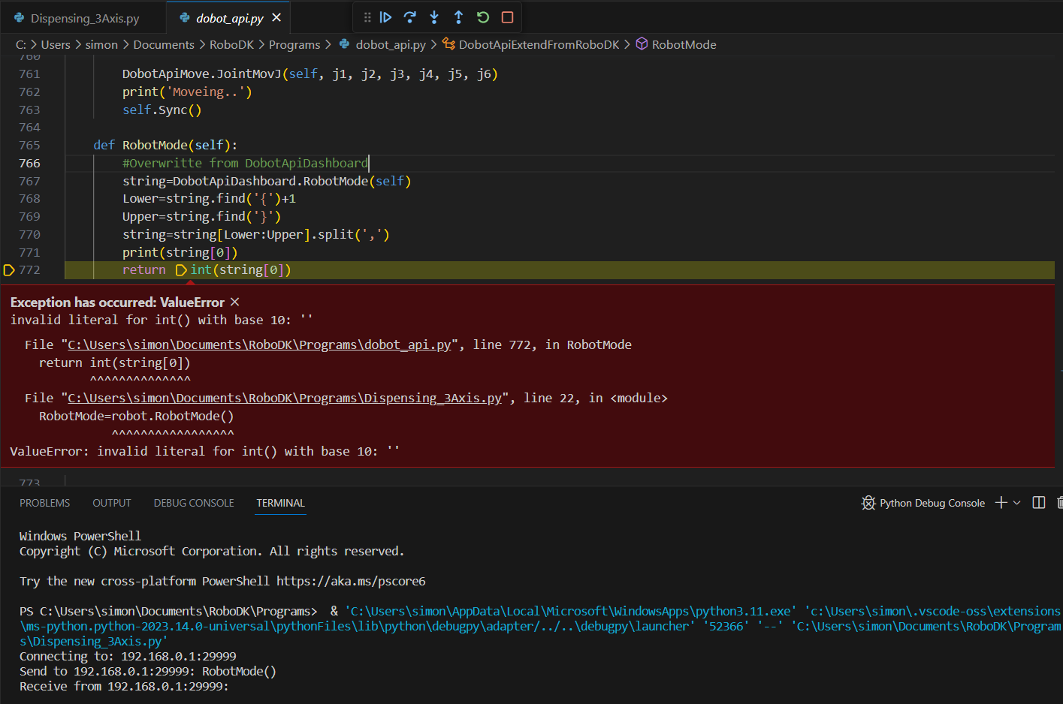This screenshot has height=704, width=1063.
Task: Split the terminal pane
Action: (x=1038, y=503)
